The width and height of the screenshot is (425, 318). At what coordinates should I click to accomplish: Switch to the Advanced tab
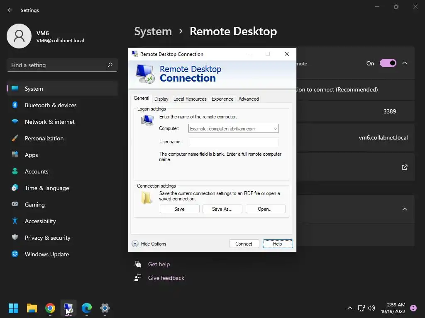pos(249,99)
